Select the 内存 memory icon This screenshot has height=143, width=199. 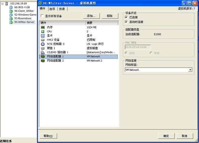point(43,27)
